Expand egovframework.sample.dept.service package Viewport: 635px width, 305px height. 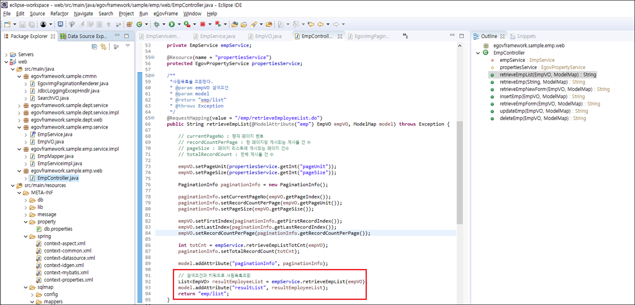pos(19,105)
